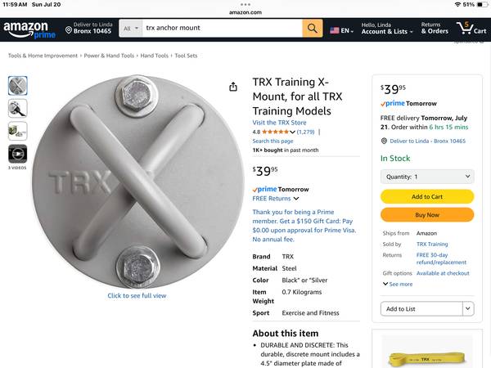The image size is (491, 368).
Task: Open Account & Lists menu
Action: click(x=387, y=29)
